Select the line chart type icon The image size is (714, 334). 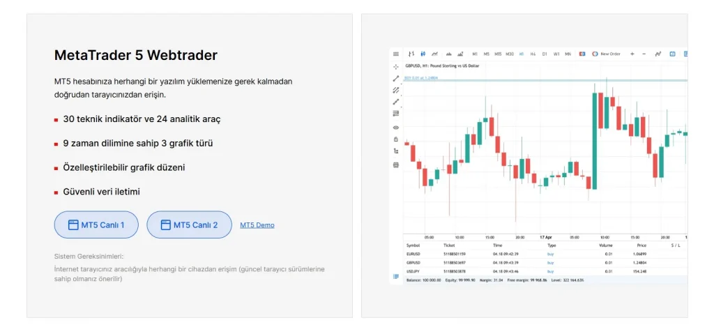pos(435,54)
